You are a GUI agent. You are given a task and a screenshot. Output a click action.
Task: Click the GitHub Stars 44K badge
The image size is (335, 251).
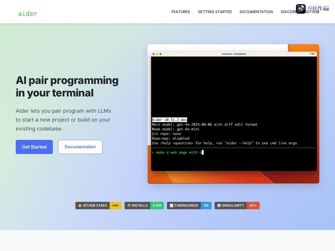(x=98, y=206)
